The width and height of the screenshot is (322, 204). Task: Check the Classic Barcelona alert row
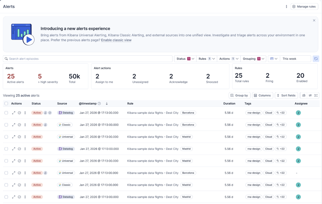pyautogui.click(x=6, y=125)
